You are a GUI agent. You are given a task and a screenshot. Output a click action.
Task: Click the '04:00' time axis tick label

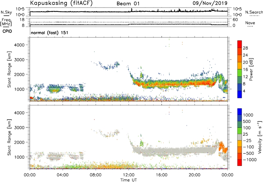[x=62, y=175]
